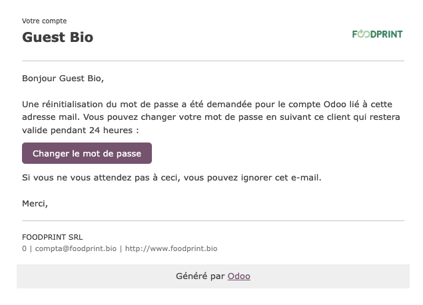Click the Généré par text
Viewport: 423px width, 305px height.
coord(200,276)
